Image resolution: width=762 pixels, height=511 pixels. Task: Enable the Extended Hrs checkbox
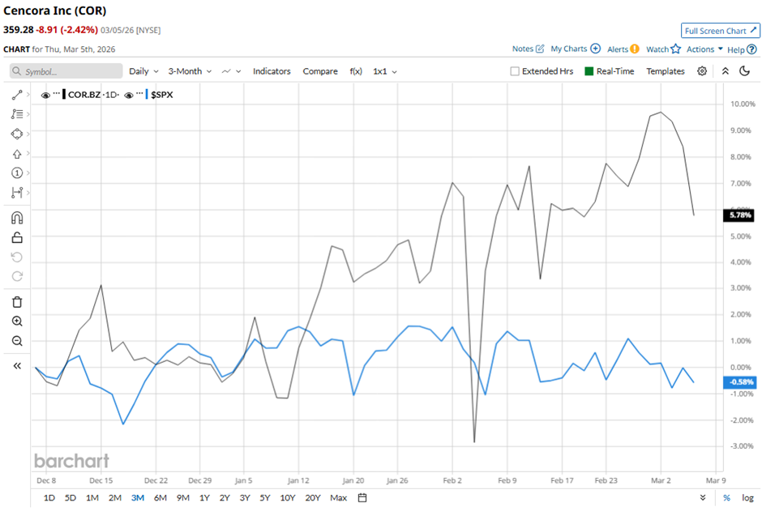pyautogui.click(x=515, y=71)
